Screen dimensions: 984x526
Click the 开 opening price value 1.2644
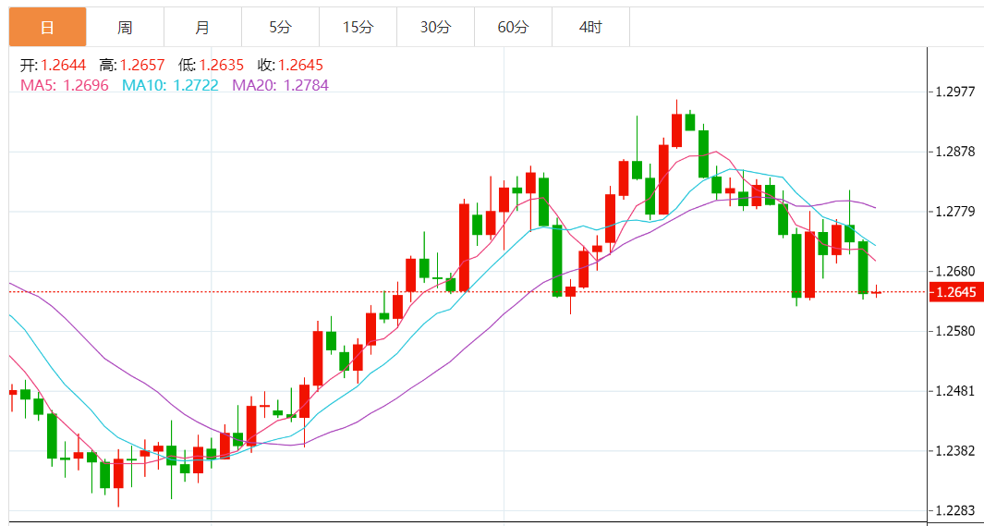(63, 65)
